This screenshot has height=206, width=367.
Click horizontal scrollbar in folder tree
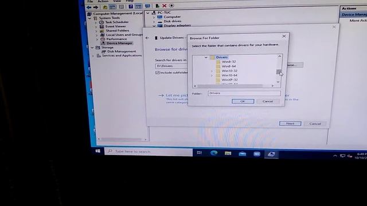[x=231, y=86]
